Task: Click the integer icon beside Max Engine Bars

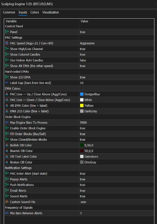Action: (x=7, y=122)
